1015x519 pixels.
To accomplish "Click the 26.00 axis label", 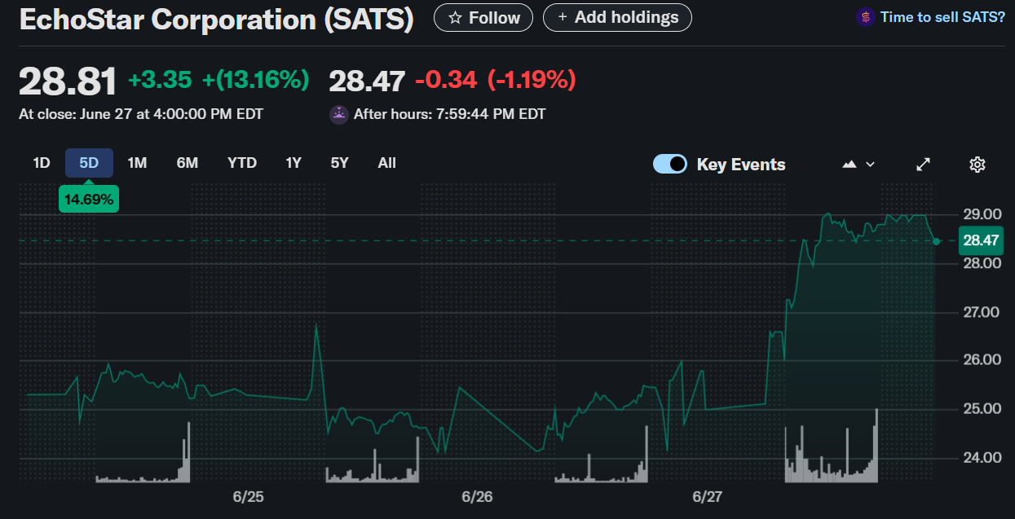I will coord(982,359).
